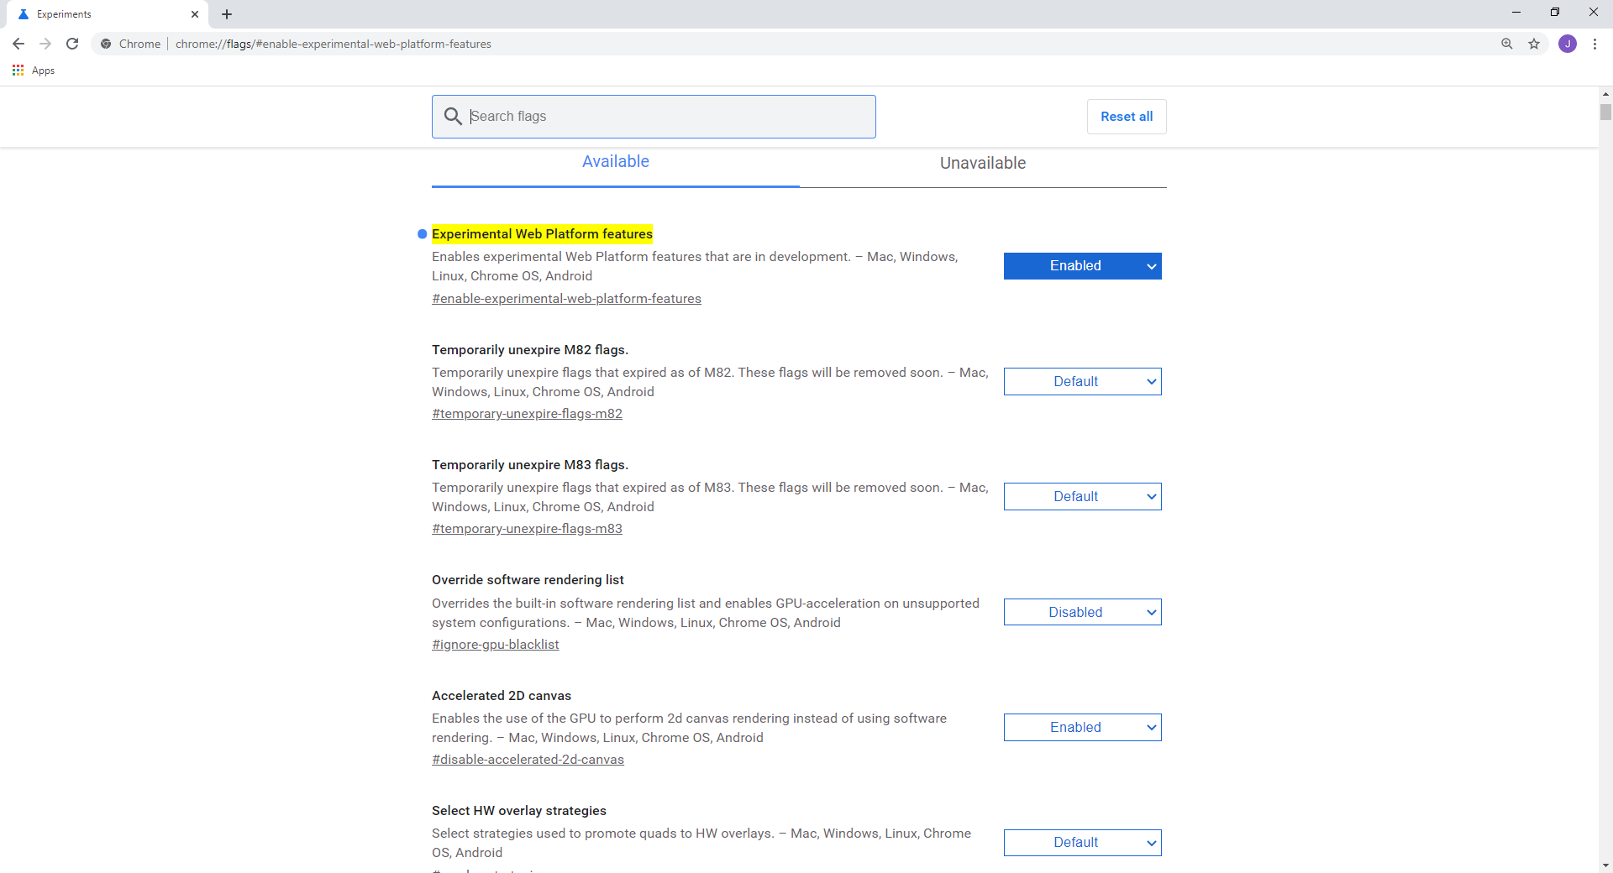Screen dimensions: 1613x873
Task: Click the highlighted Experimental Web Platform features title
Action: pos(542,234)
